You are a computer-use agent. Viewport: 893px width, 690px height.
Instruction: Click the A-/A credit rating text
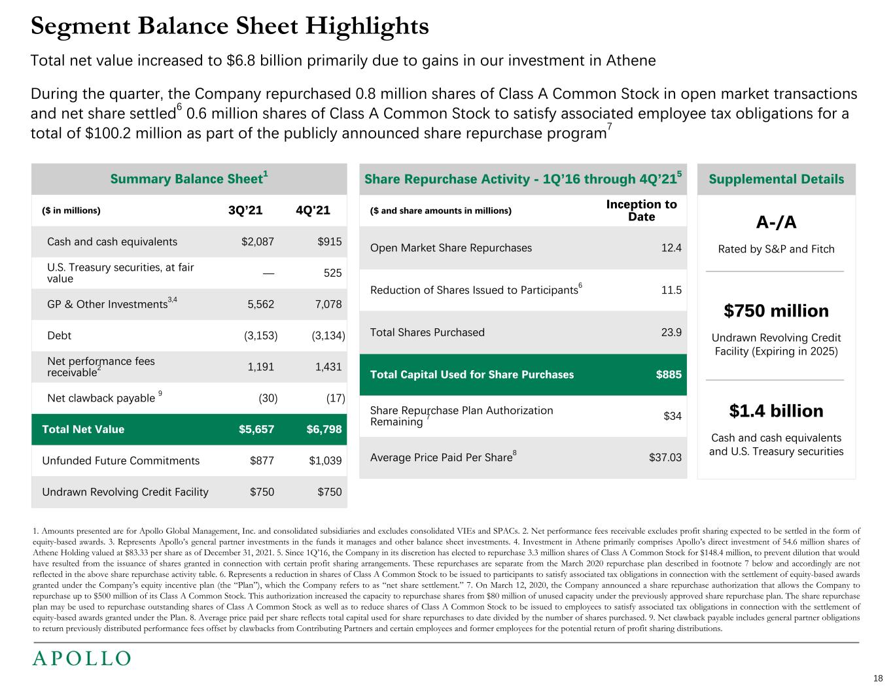point(776,223)
